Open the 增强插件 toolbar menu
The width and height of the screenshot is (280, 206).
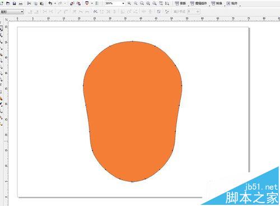pyautogui.click(x=199, y=3)
